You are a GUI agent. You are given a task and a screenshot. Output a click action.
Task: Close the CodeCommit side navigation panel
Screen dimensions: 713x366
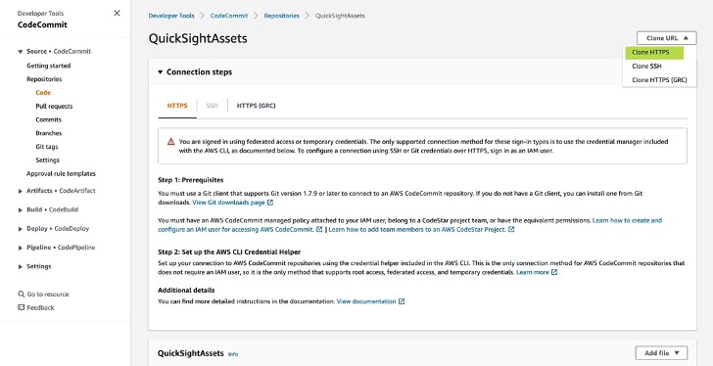point(117,13)
